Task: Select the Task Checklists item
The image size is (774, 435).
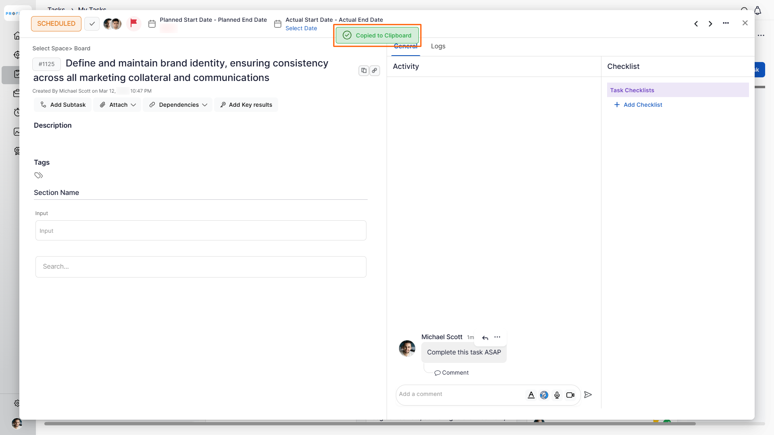Action: 677,90
